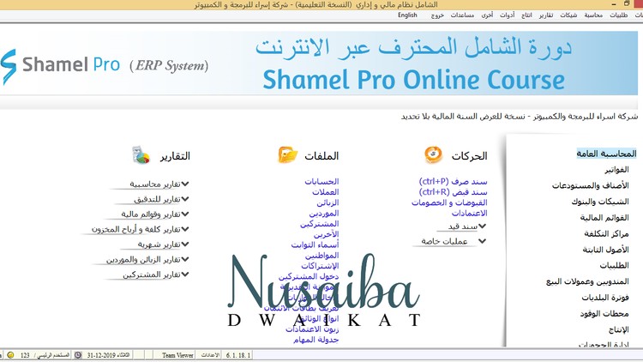Select الفواتير in side panel
This screenshot has width=643, height=362.
[616, 170]
